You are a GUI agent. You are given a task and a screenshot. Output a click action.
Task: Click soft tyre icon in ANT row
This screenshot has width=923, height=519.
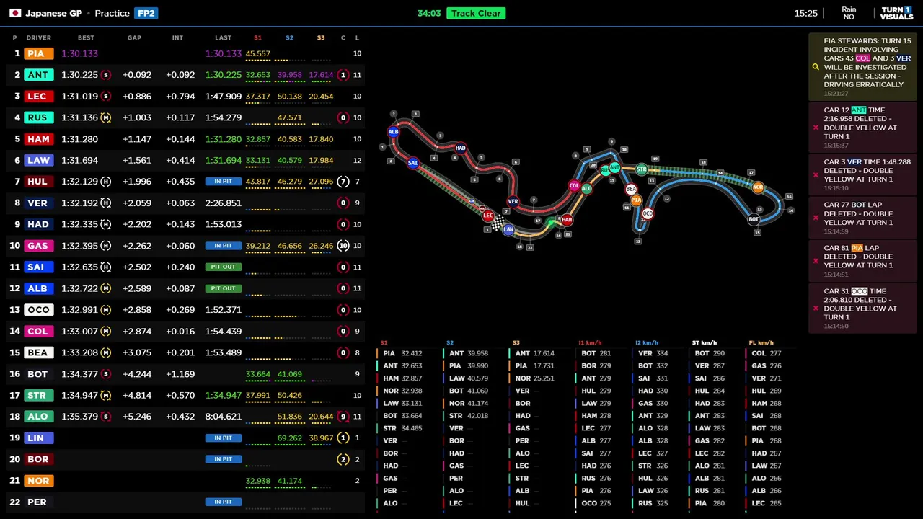106,75
